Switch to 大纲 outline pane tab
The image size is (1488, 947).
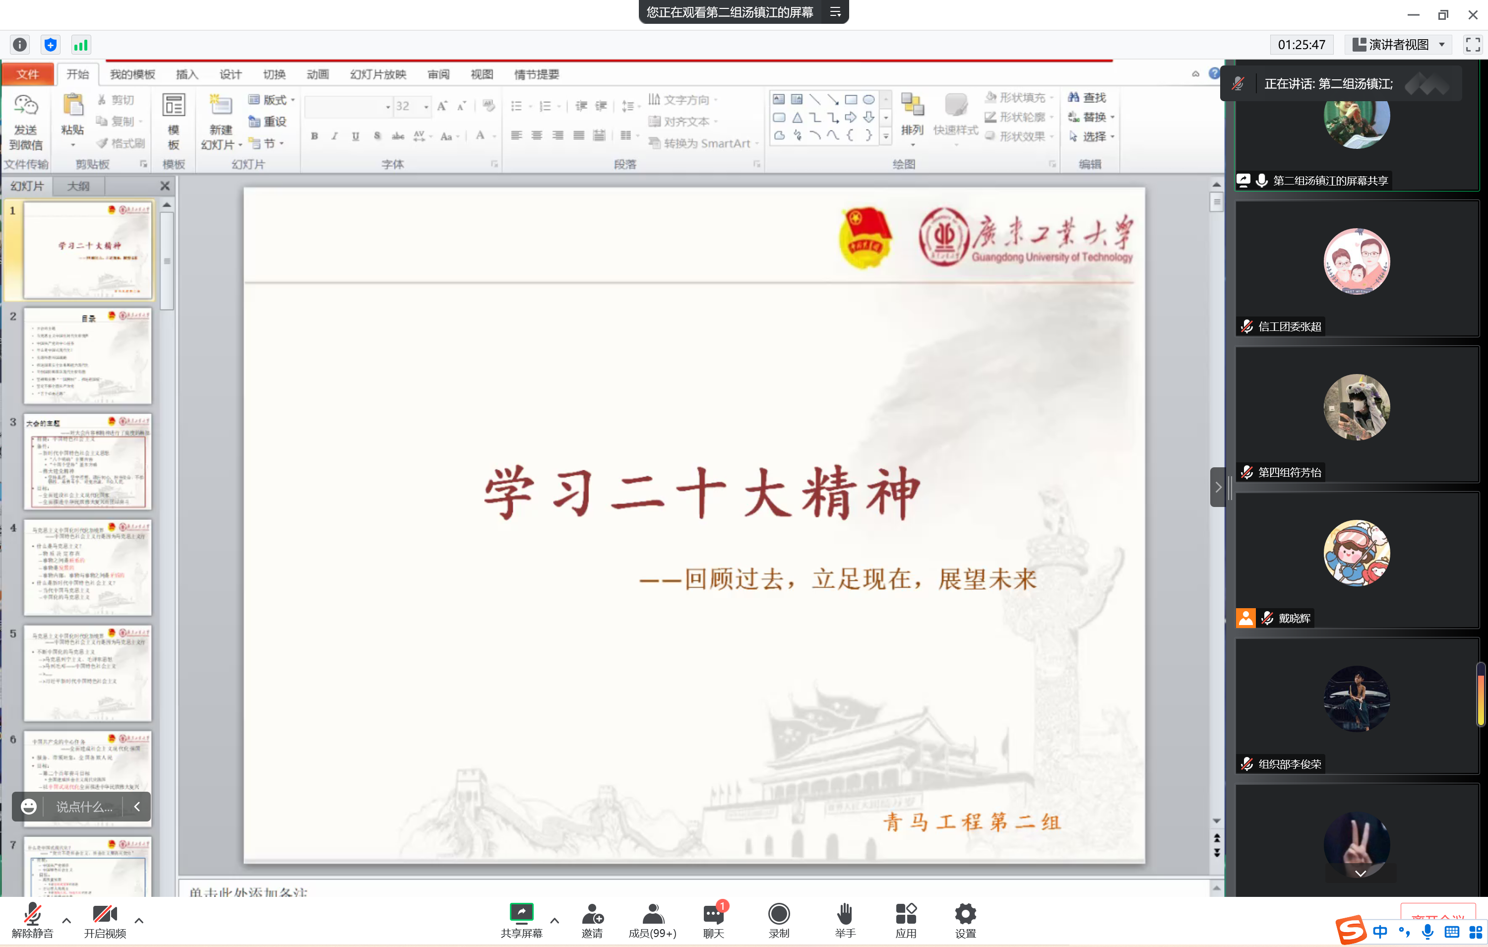tap(78, 186)
